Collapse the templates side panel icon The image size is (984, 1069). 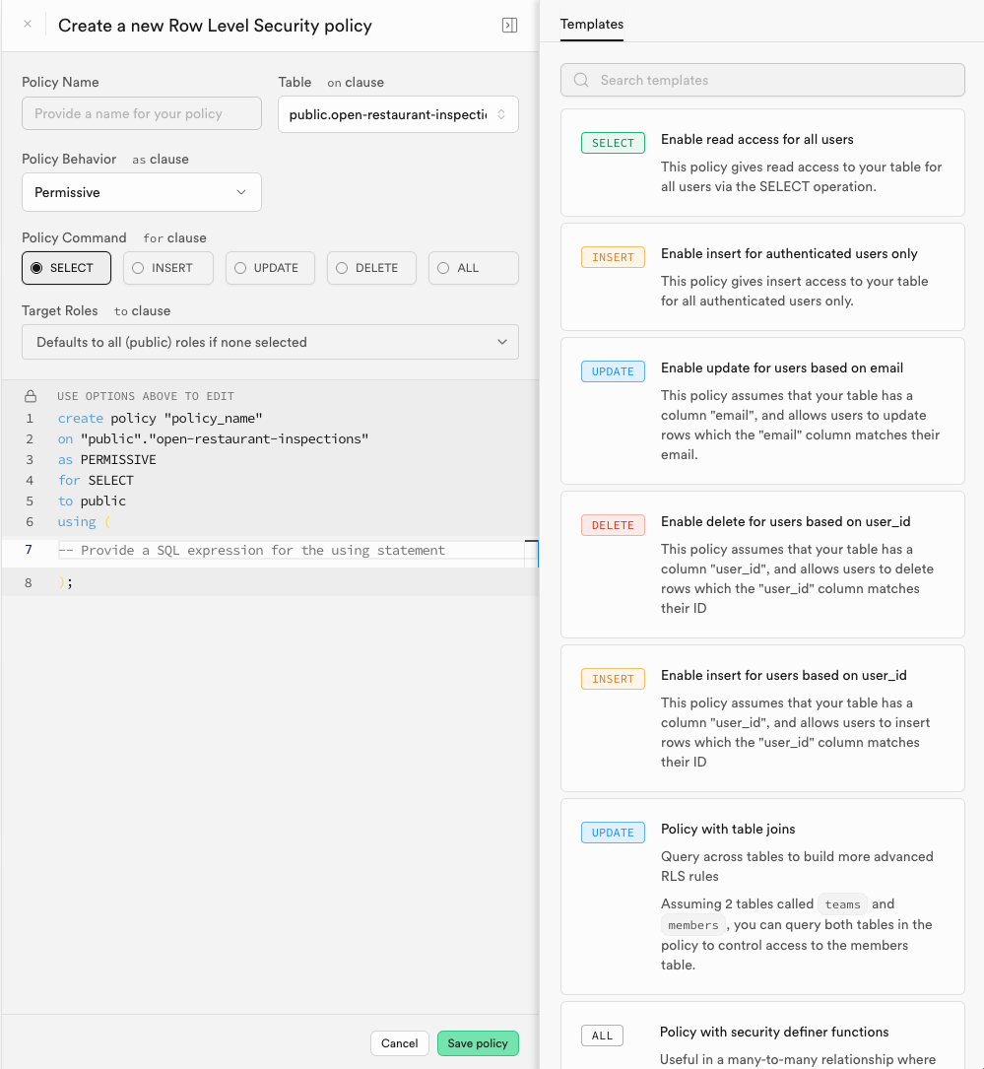pyautogui.click(x=509, y=26)
